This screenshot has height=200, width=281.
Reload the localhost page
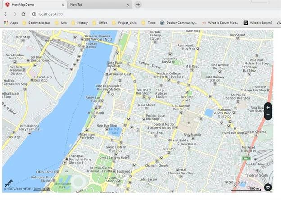pyautogui.click(x=23, y=14)
